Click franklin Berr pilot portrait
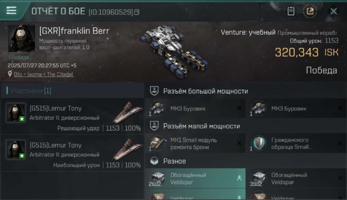The width and height of the screenshot is (347, 200). [21, 38]
